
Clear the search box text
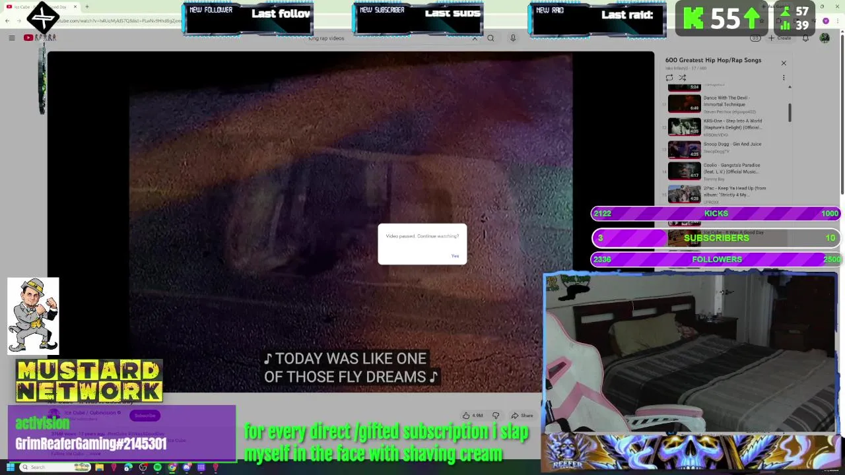click(474, 38)
